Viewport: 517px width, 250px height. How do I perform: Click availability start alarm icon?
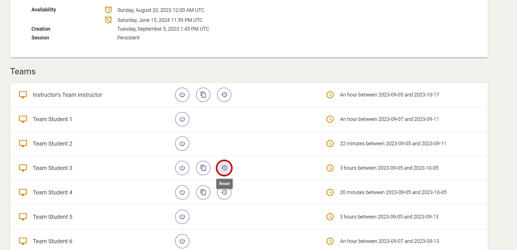[x=108, y=10]
